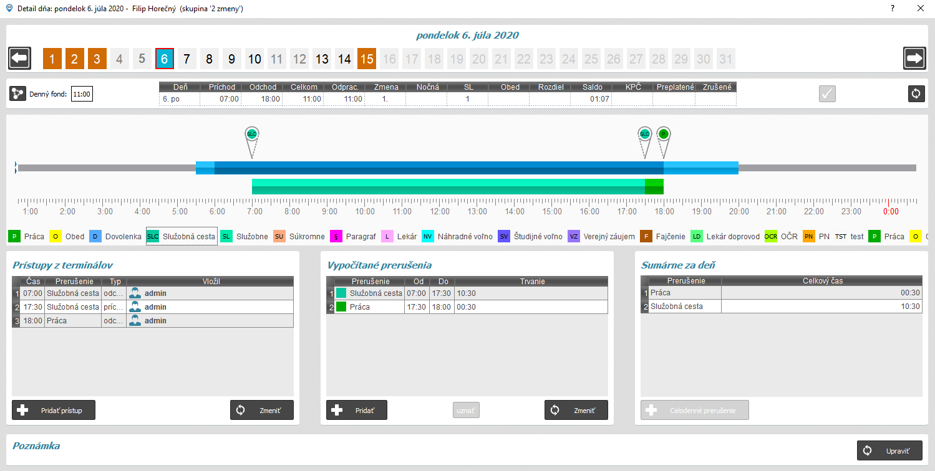Click the dark blue shift bar on timeline
The height and width of the screenshot is (471, 935).
click(438, 168)
